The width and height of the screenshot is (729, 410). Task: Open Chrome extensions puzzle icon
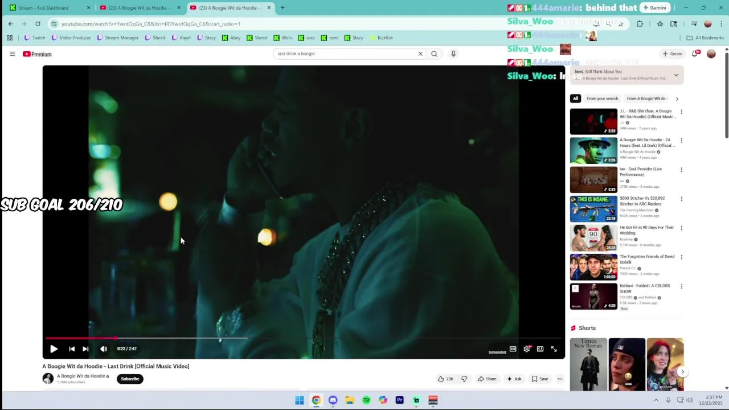pos(640,24)
